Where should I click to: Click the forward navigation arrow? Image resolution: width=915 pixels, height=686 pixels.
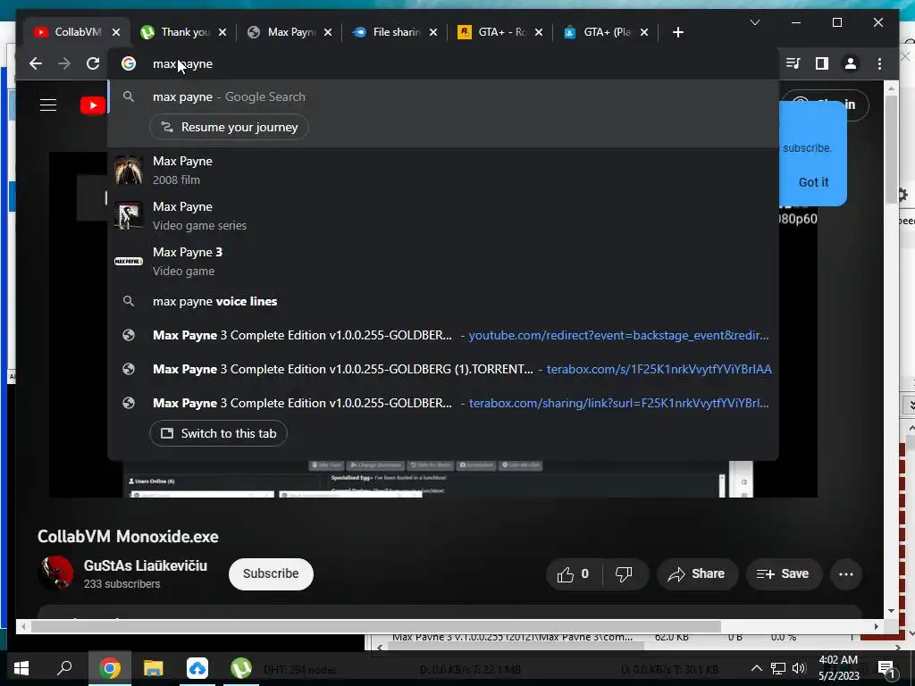[64, 63]
